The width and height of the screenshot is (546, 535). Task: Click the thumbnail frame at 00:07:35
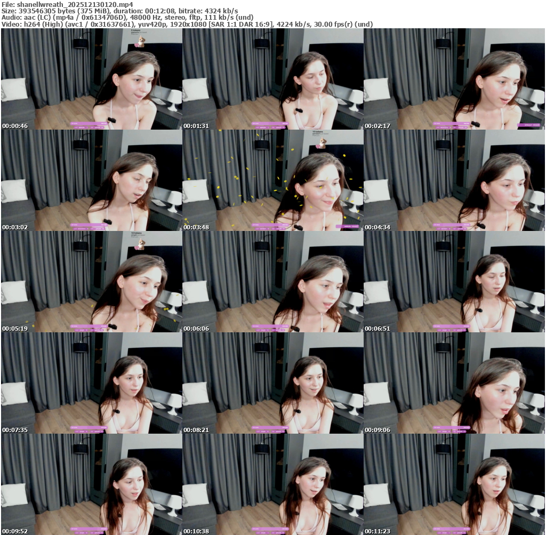point(91,383)
